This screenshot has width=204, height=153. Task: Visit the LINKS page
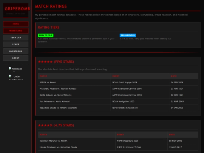pos(16,44)
